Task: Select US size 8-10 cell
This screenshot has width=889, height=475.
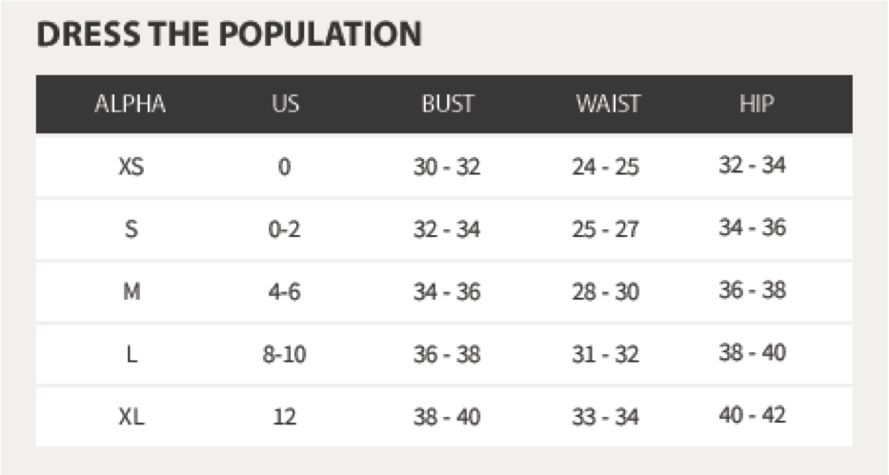Action: 284,354
